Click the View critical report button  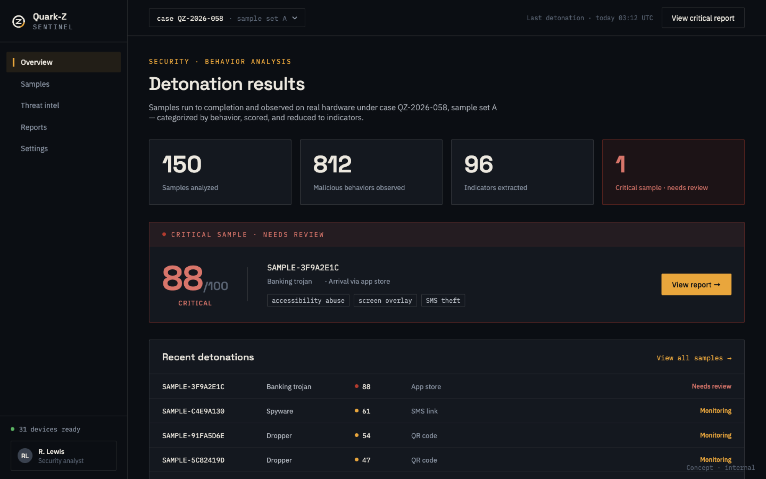click(x=703, y=18)
